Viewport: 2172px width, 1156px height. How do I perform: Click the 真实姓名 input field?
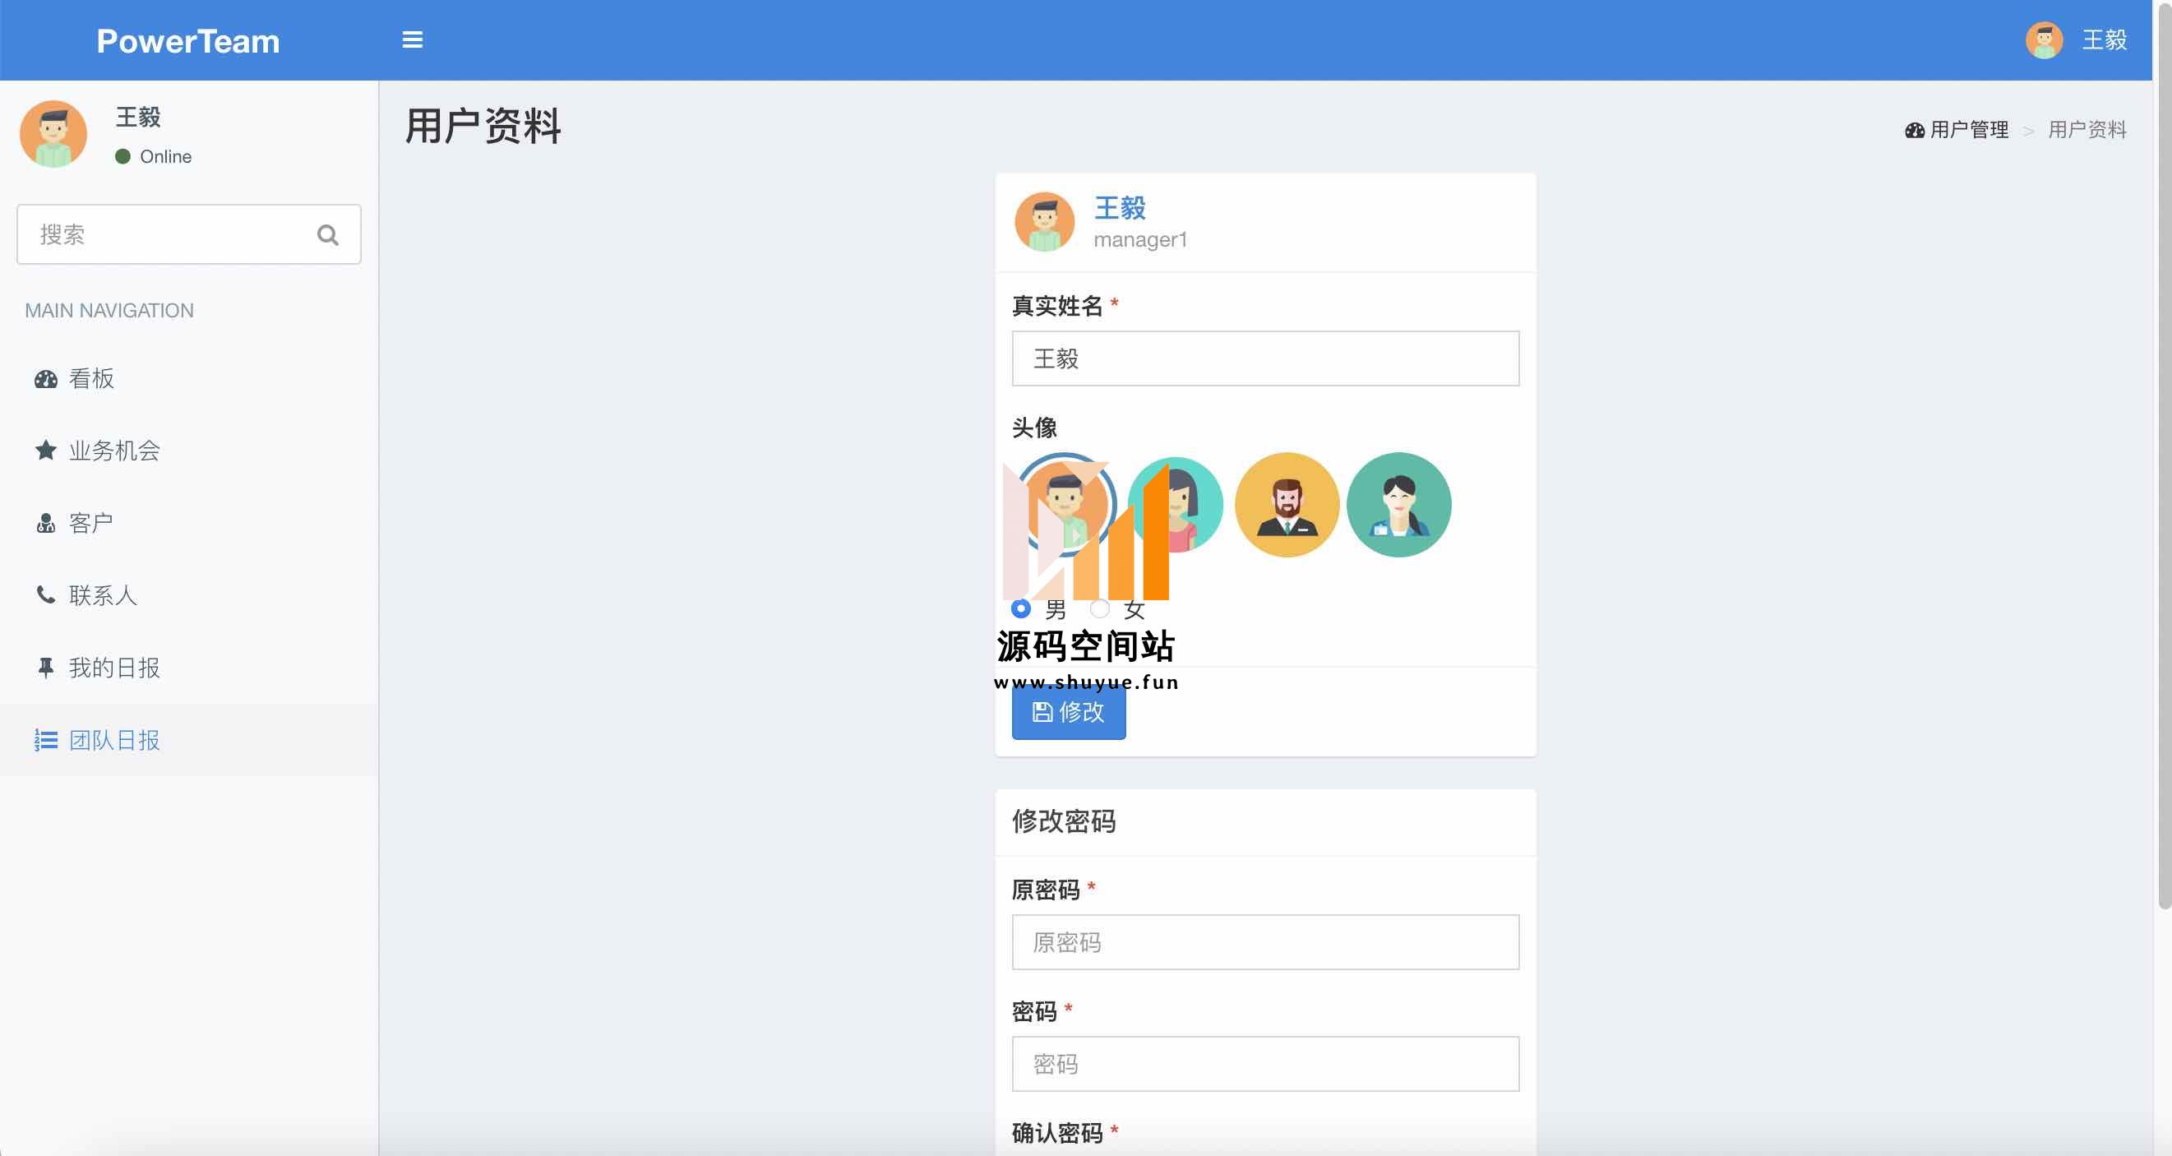point(1264,358)
